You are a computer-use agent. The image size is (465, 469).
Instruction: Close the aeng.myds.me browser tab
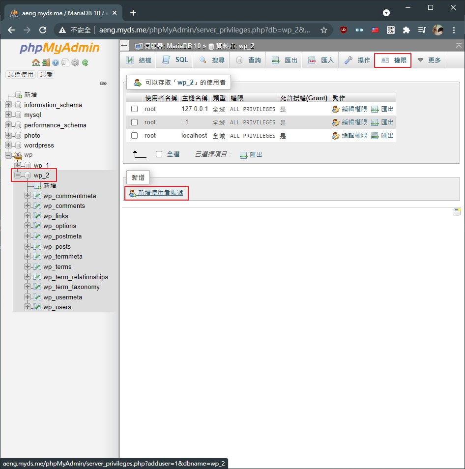[x=114, y=13]
